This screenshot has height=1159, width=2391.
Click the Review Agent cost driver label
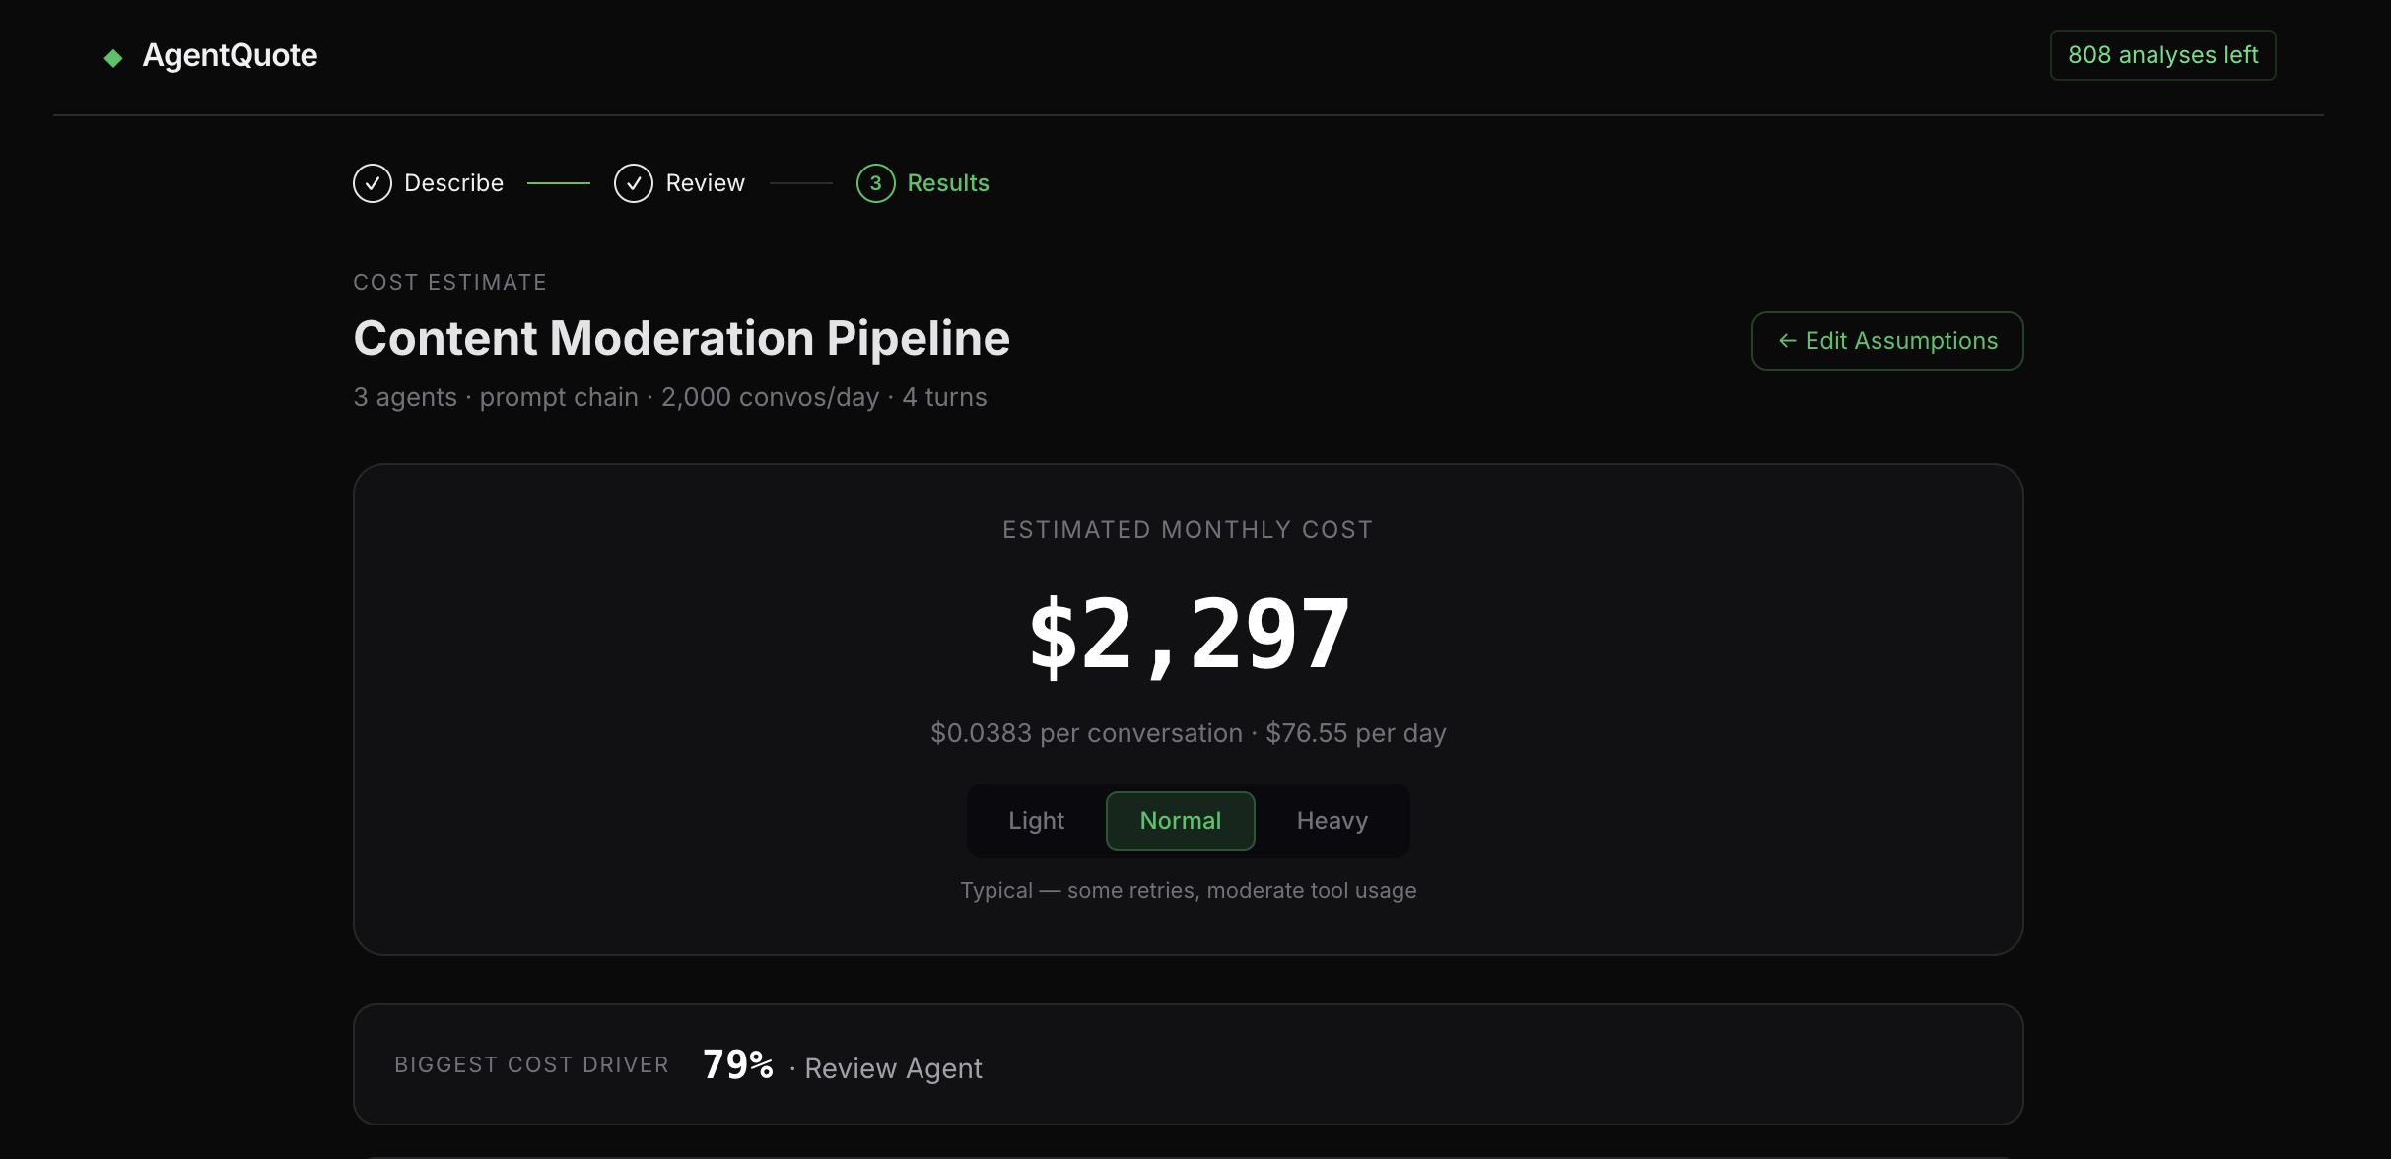pos(893,1068)
